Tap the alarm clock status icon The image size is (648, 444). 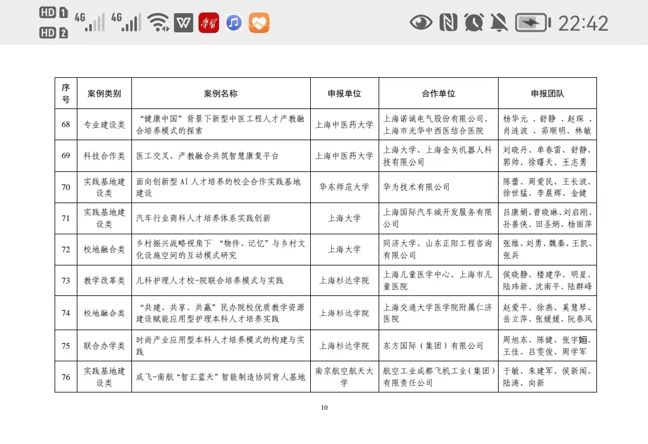pyautogui.click(x=473, y=23)
